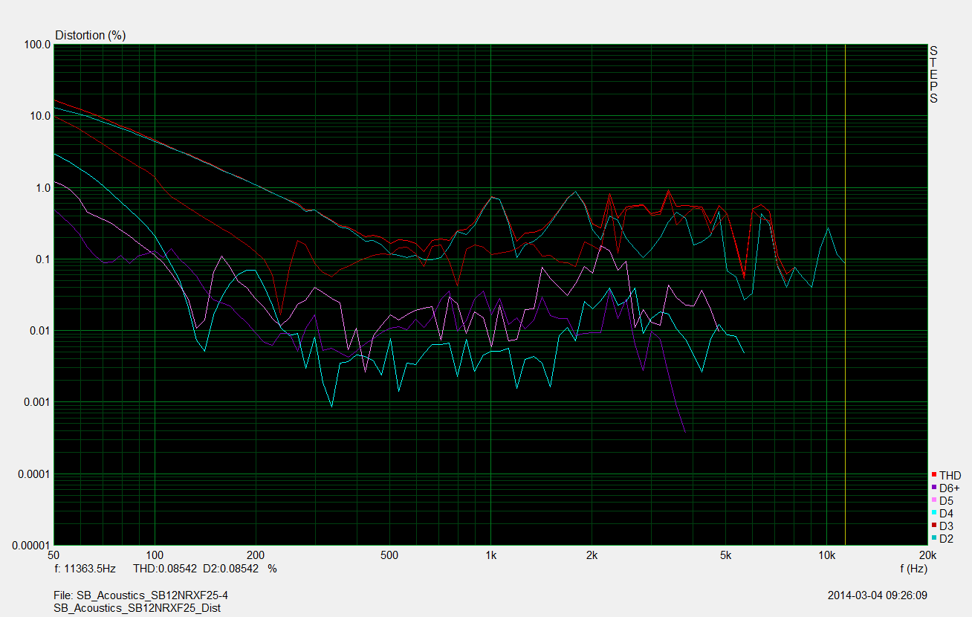Click the red THD legend swatch
The image size is (972, 617).
click(x=934, y=475)
